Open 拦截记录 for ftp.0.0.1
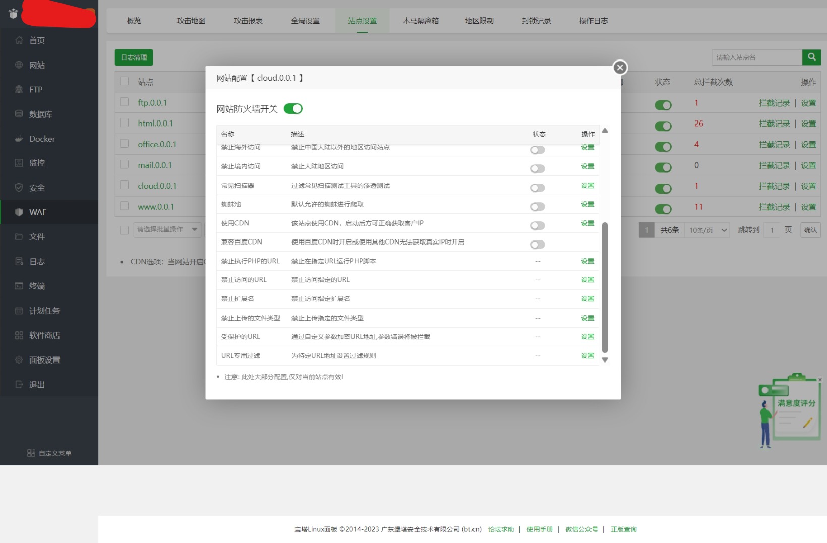 775,103
